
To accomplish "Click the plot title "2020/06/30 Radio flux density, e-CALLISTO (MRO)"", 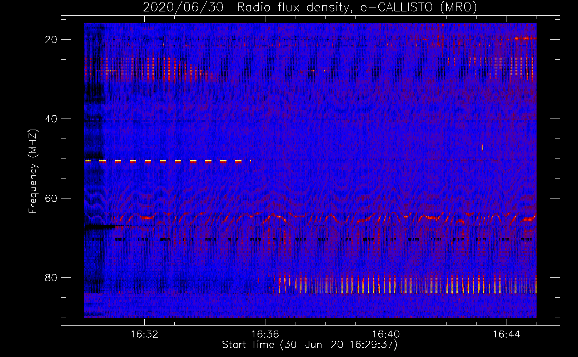I will 310,7.
